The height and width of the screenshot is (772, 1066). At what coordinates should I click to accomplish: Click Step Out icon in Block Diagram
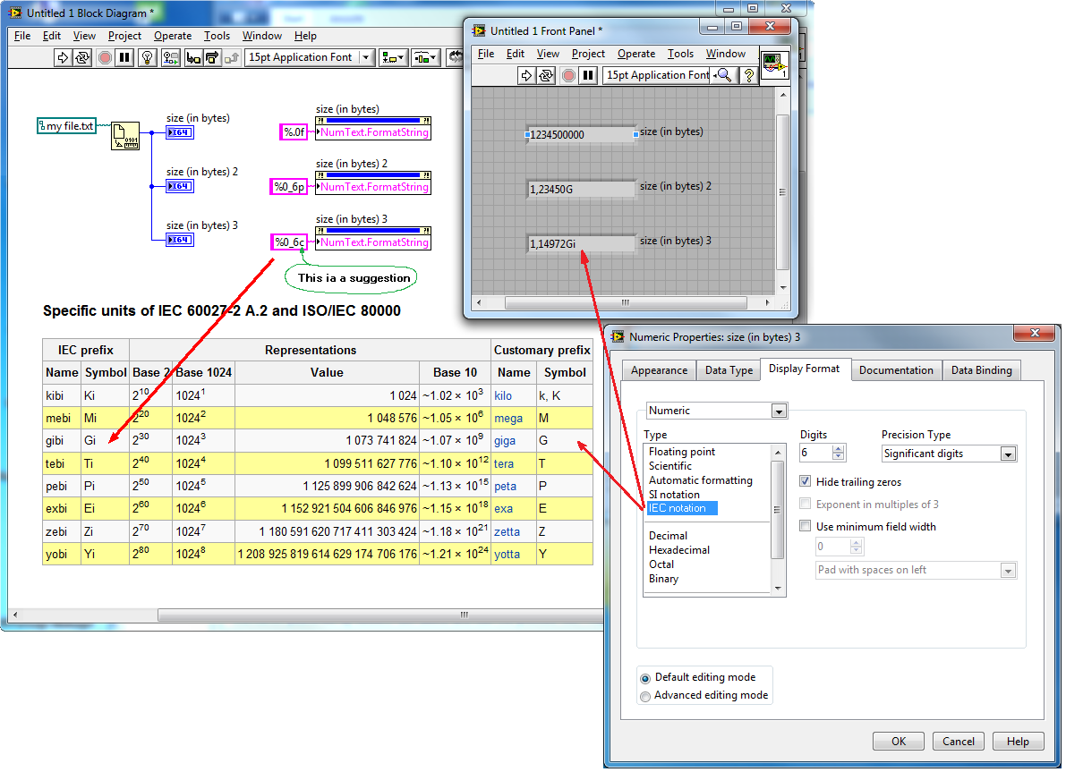231,58
